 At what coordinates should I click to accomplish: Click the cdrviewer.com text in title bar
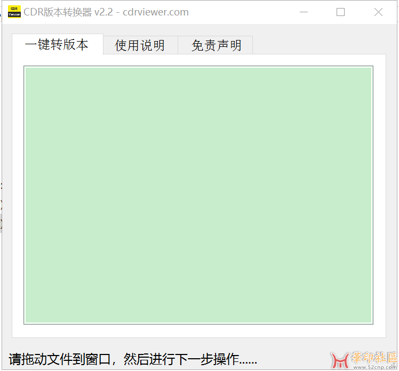156,12
